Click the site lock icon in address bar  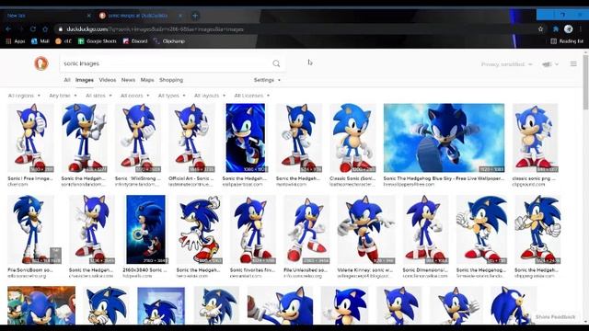[60, 29]
